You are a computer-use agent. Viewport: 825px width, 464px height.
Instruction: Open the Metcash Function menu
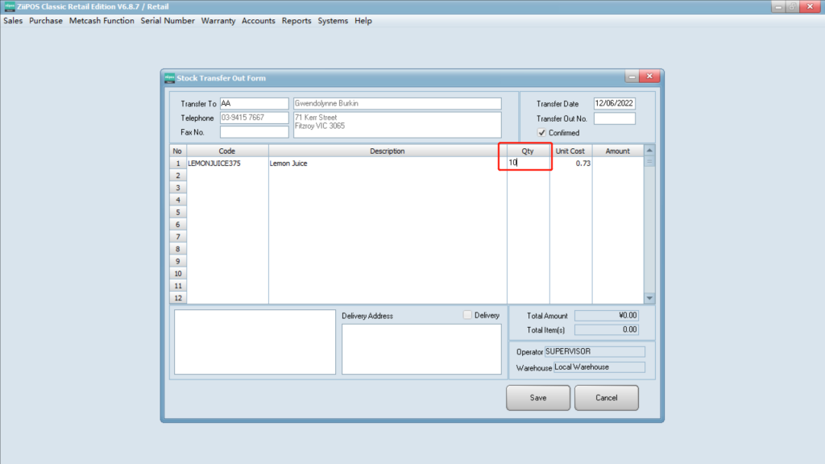[x=102, y=21]
